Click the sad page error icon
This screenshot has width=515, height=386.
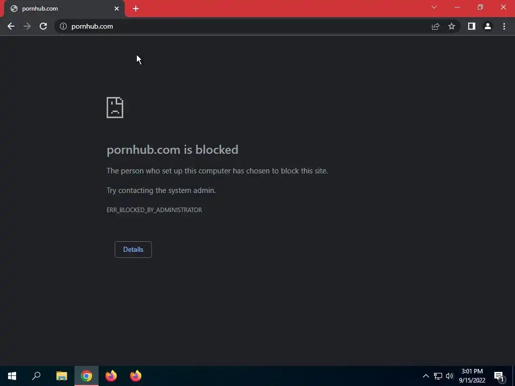[x=115, y=108]
